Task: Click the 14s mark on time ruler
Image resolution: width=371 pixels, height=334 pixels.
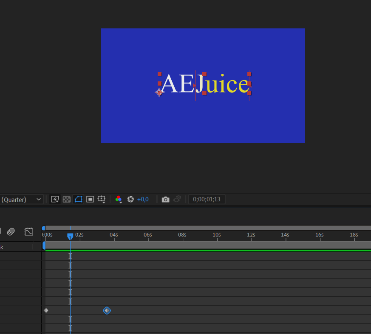Action: [285, 235]
